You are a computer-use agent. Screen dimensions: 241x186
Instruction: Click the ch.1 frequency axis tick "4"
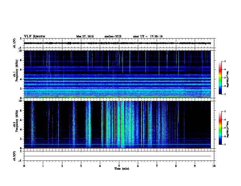pyautogui.click(x=21, y=79)
